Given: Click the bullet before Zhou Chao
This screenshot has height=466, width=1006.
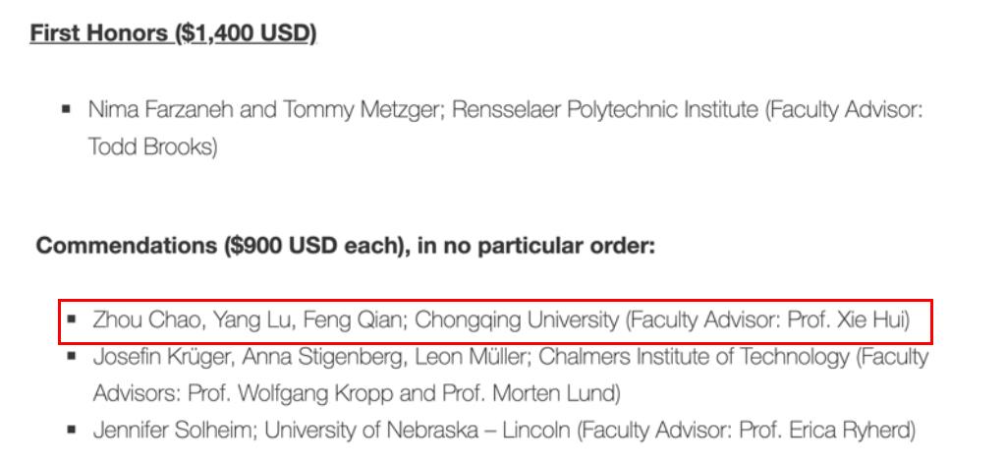Looking at the screenshot, I should coord(71,319).
